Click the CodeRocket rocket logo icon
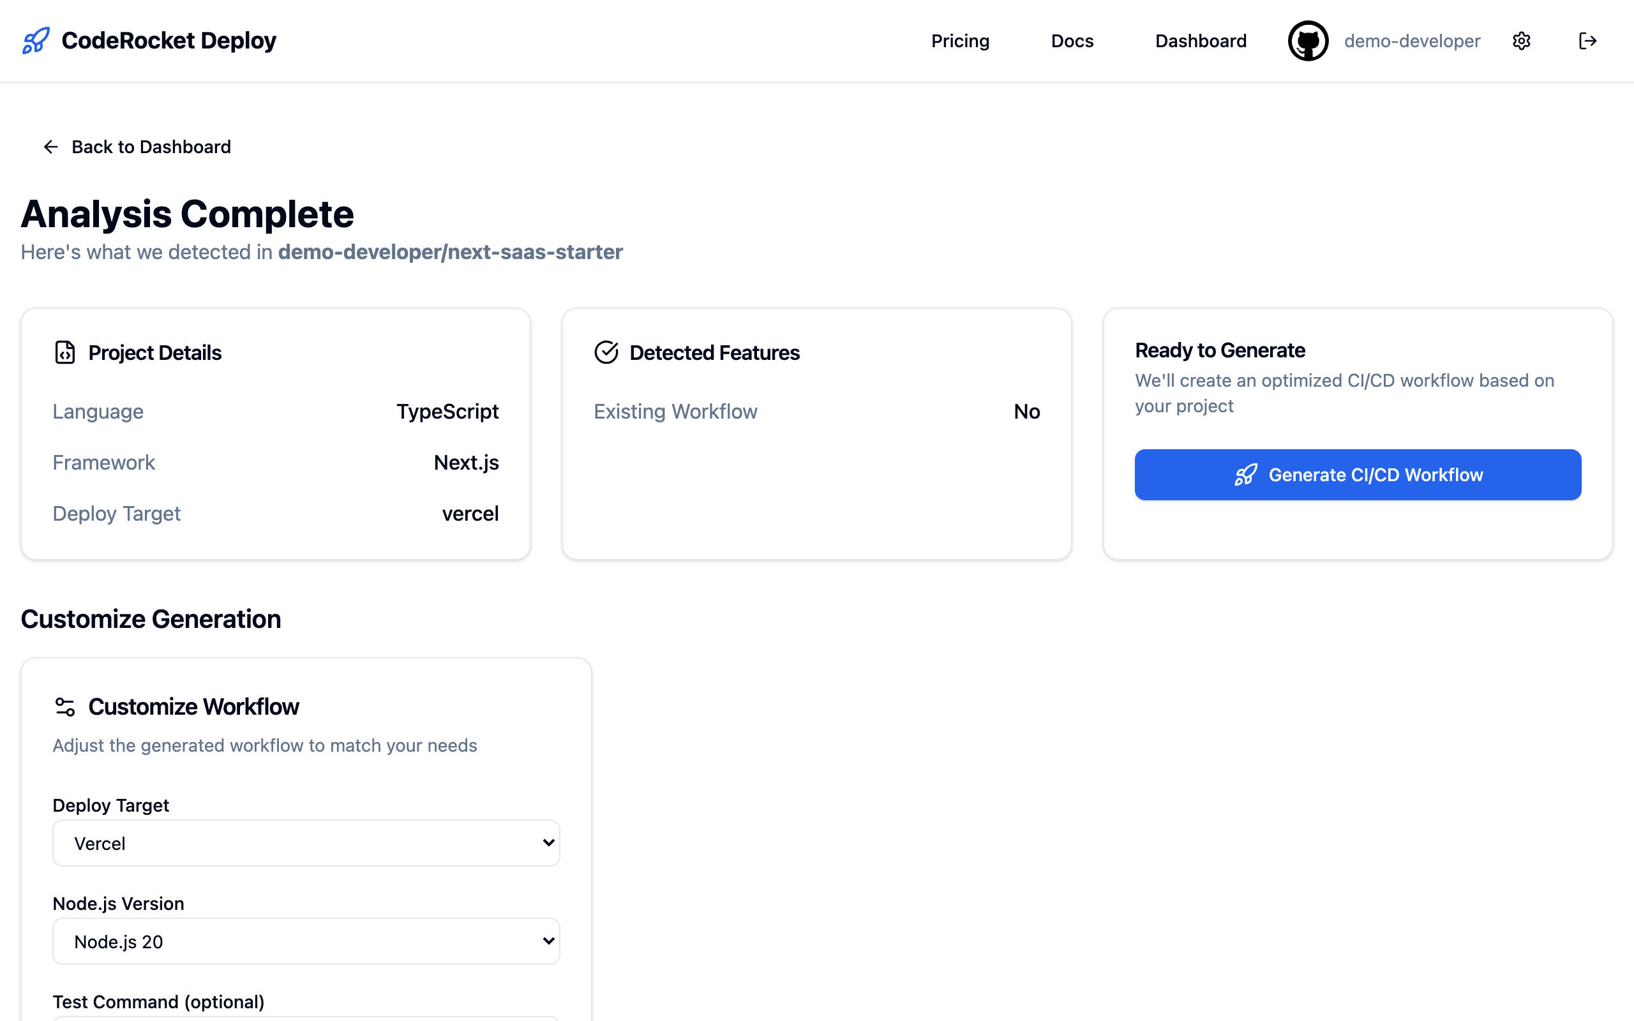The height and width of the screenshot is (1021, 1634). 36,40
